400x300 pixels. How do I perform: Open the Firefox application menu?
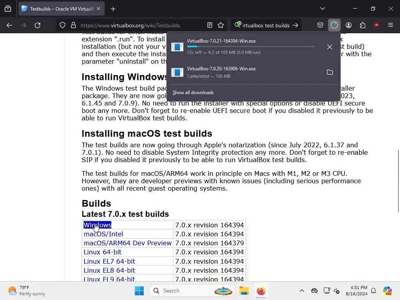click(x=391, y=25)
